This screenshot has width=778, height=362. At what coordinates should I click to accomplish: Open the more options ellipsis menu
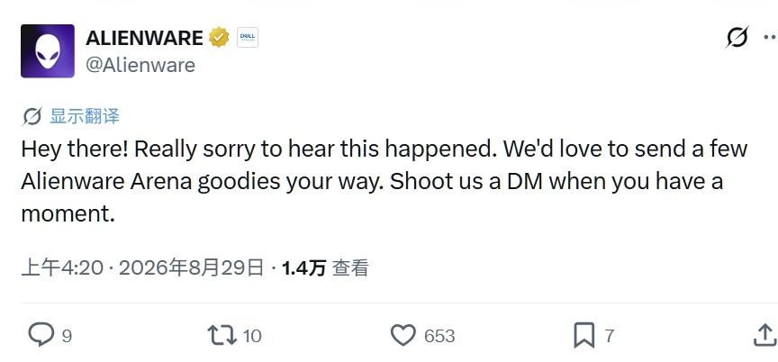pos(770,37)
